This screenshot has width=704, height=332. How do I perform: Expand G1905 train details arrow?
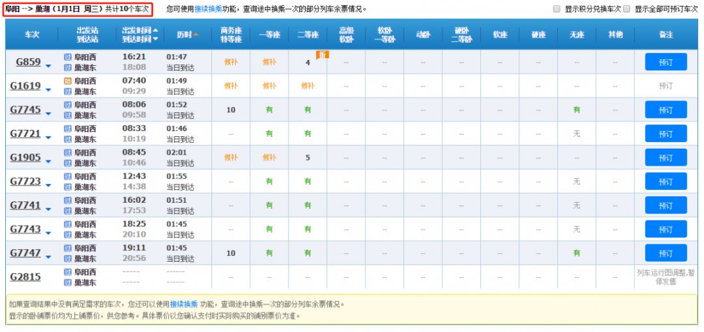coord(48,162)
